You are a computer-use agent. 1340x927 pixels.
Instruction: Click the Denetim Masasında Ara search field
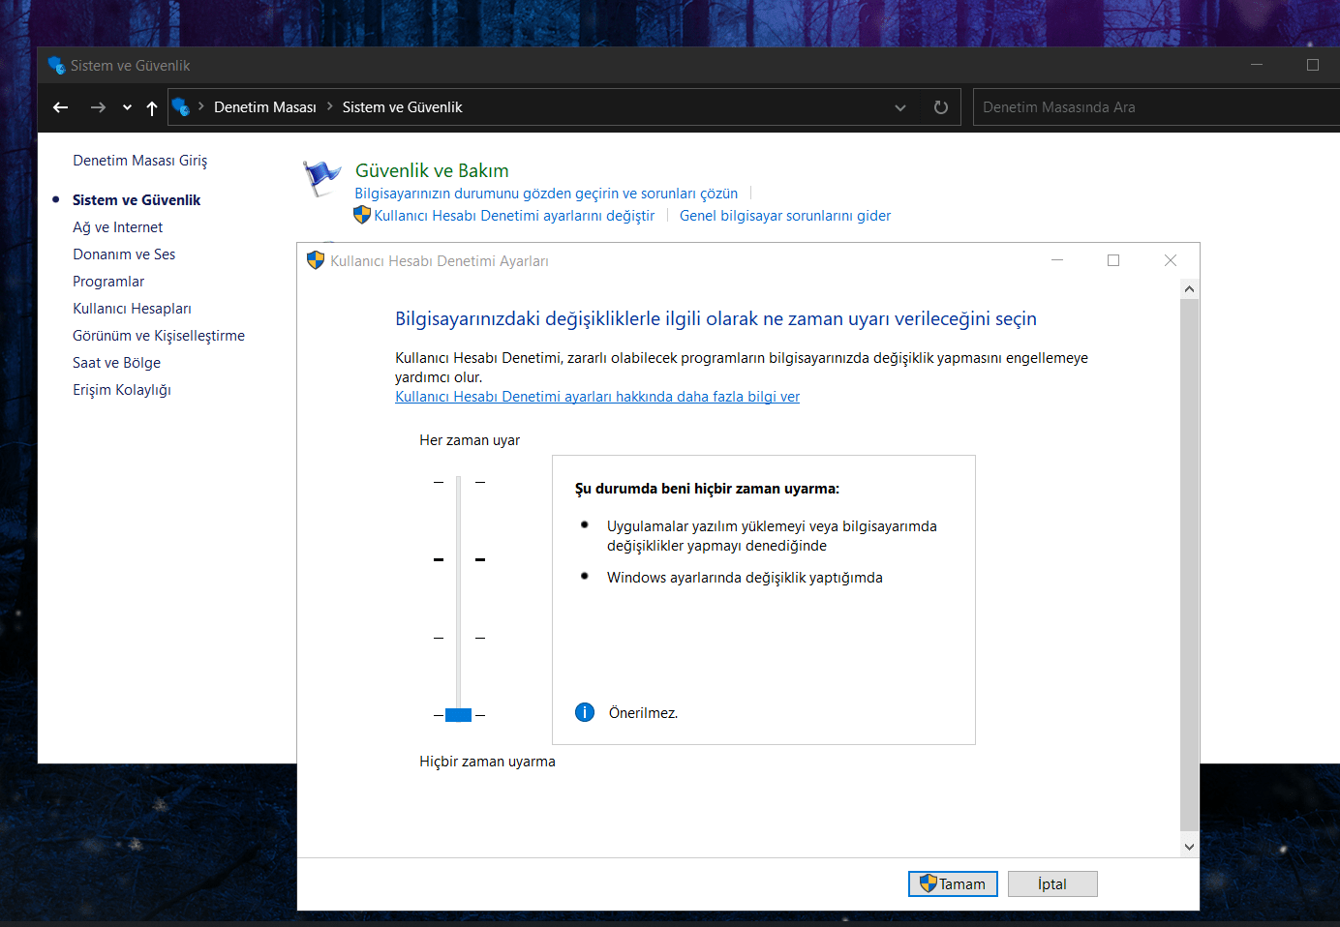pyautogui.click(x=1156, y=107)
